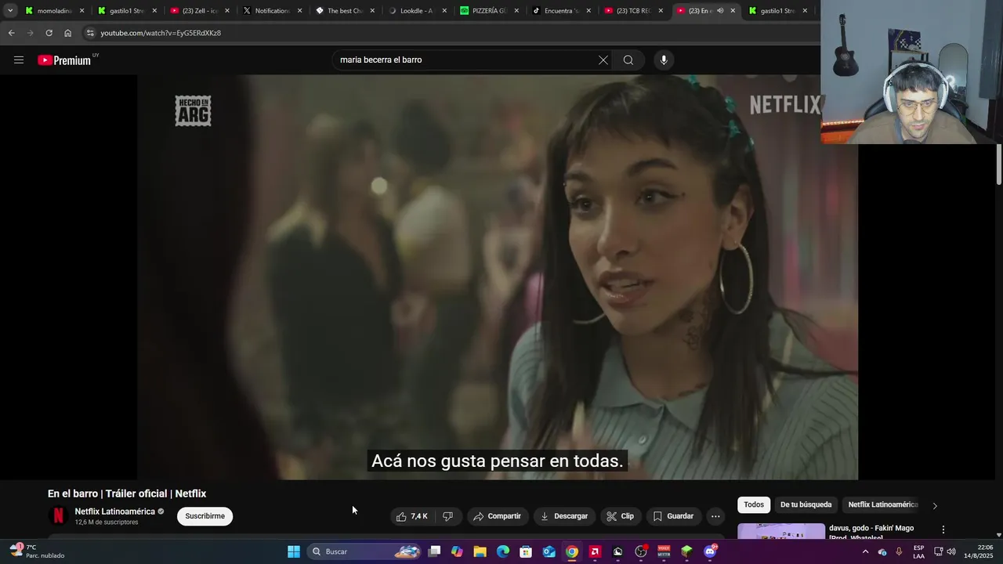Image resolution: width=1003 pixels, height=564 pixels.
Task: Show more filter chips with arrow
Action: point(934,505)
